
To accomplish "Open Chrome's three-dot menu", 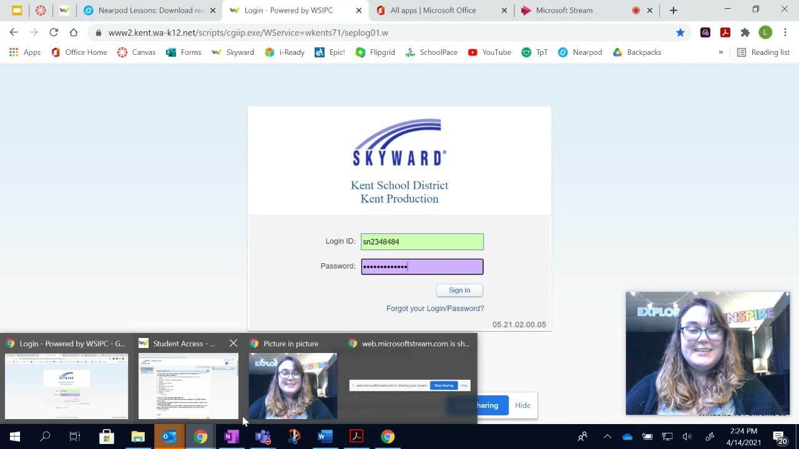I will click(785, 32).
